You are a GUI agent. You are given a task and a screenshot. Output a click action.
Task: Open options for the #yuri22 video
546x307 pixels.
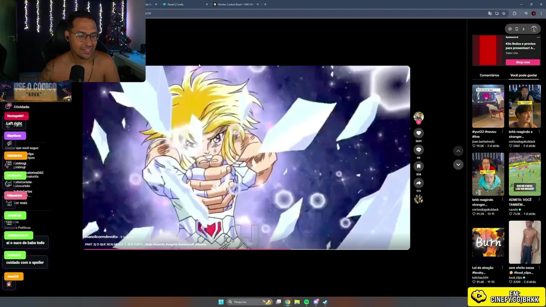pos(502,132)
